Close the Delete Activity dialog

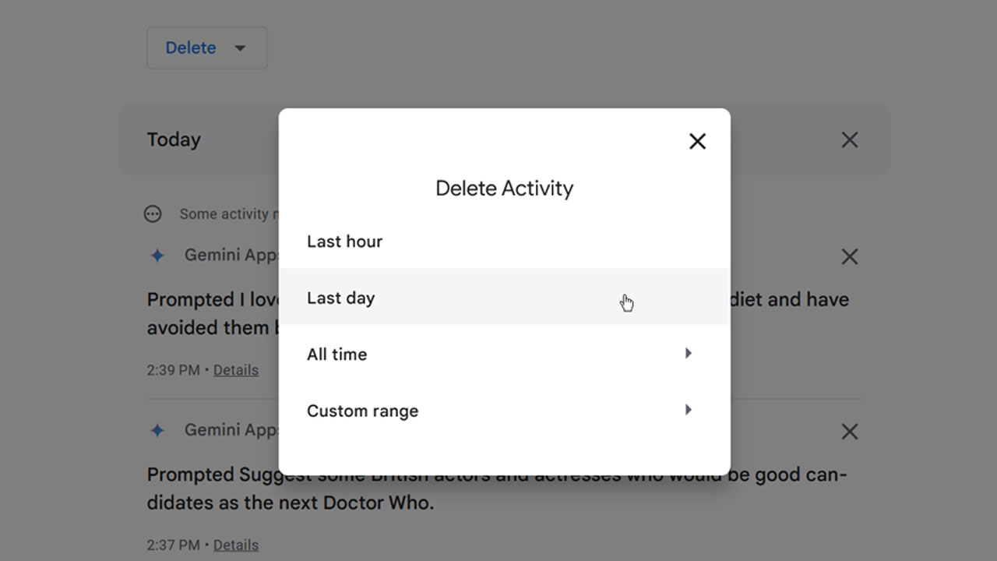point(697,141)
